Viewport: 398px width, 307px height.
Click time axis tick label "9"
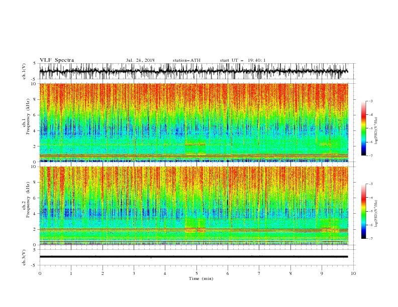[x=322, y=273]
